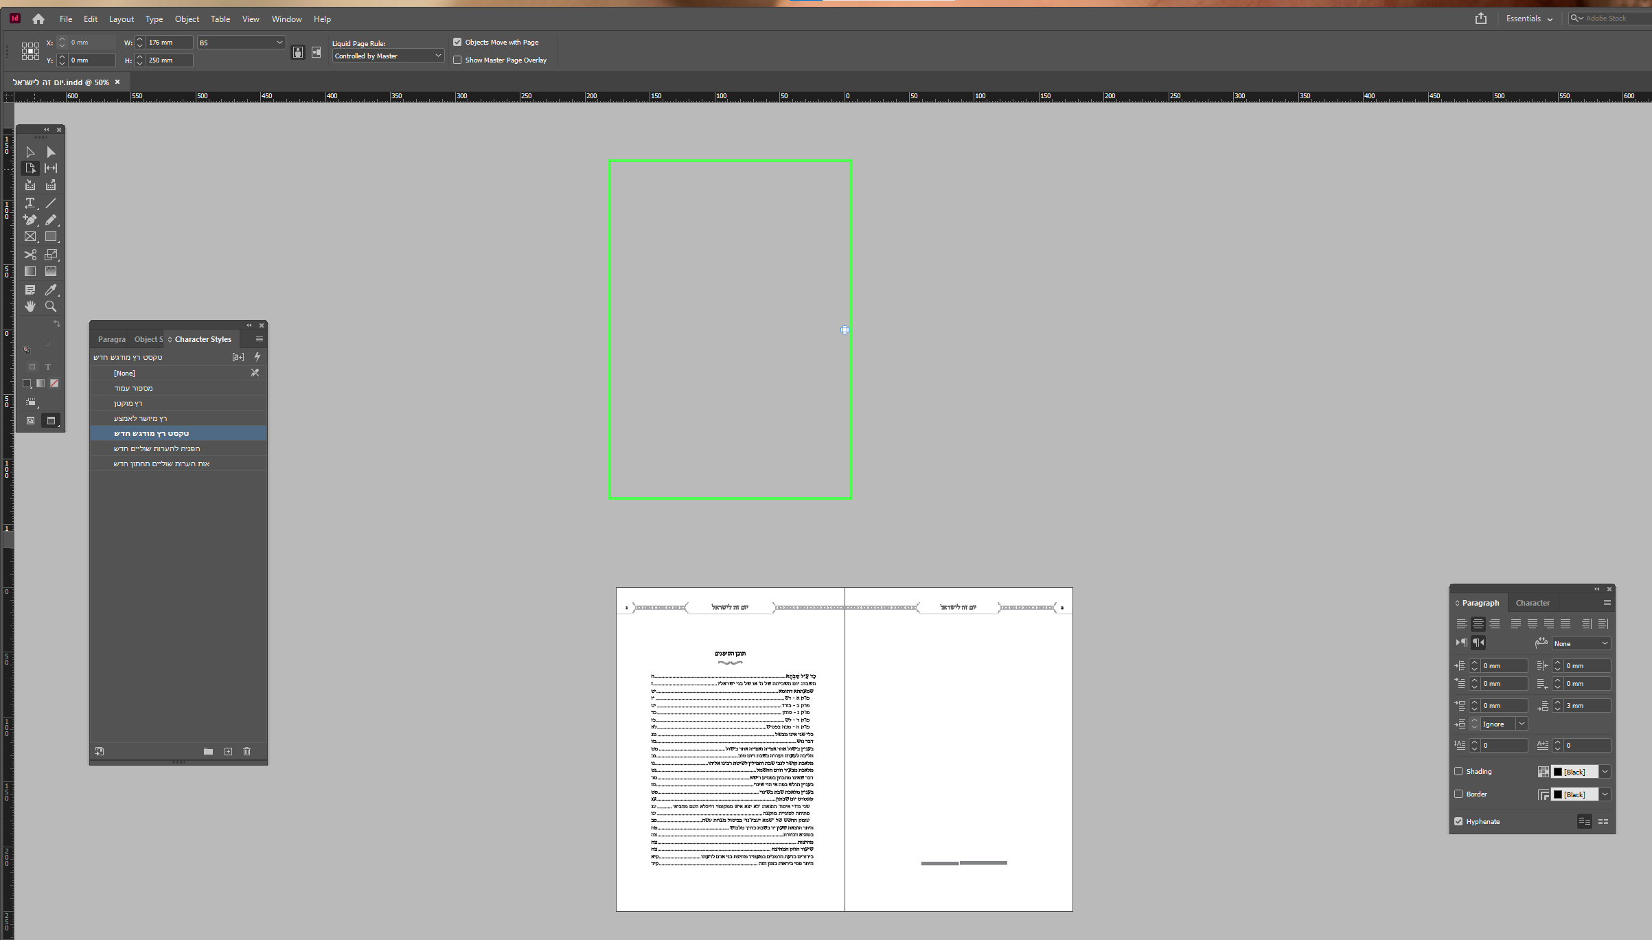Screen dimensions: 1652x940
Task: Pick the Gap tool
Action: point(51,168)
